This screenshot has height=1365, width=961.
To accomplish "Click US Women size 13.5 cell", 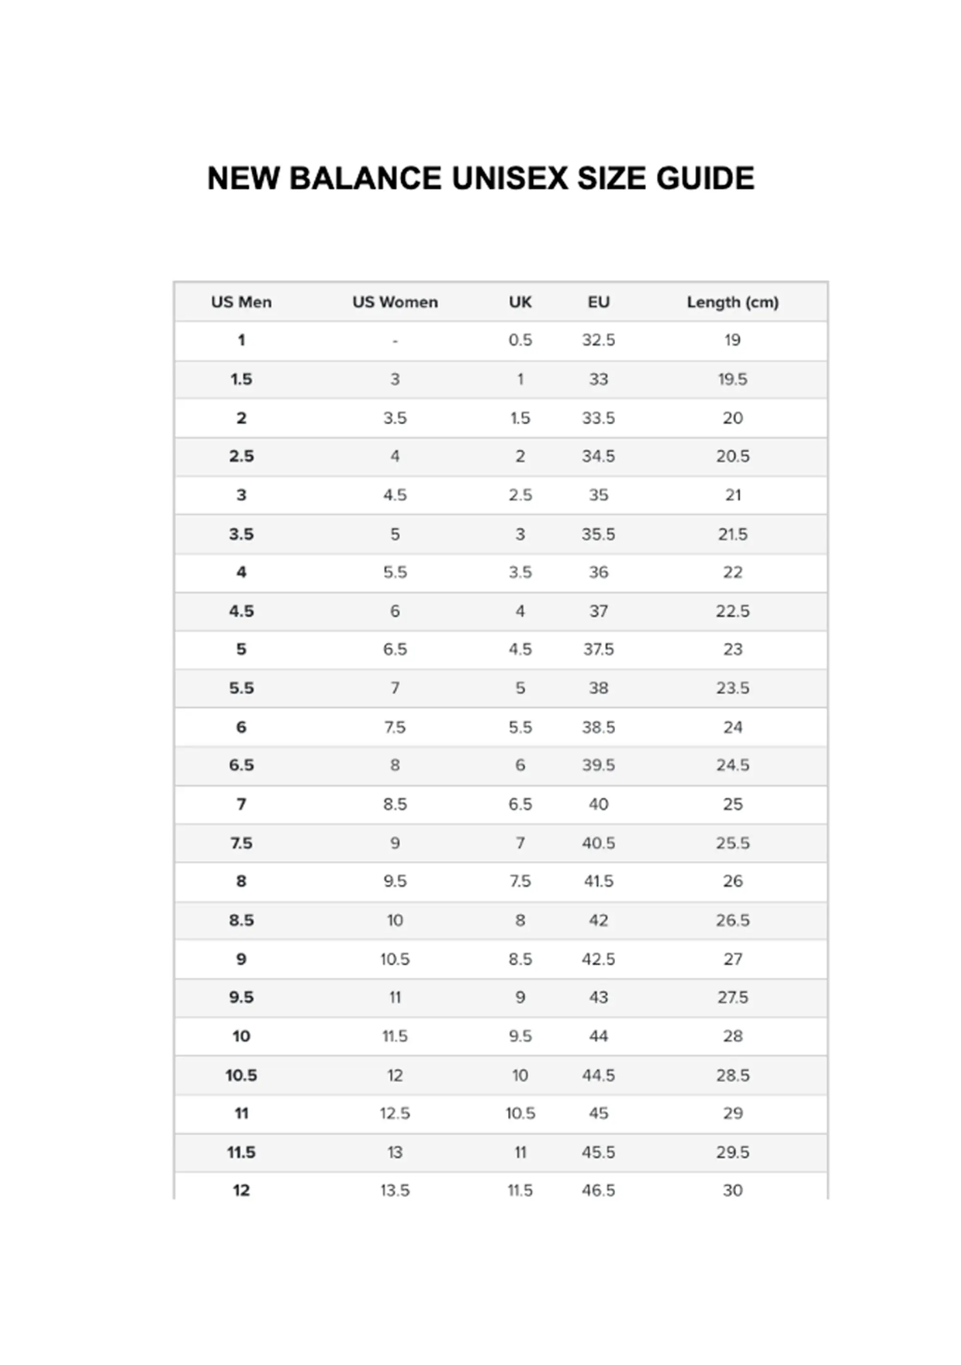I will [x=395, y=1190].
